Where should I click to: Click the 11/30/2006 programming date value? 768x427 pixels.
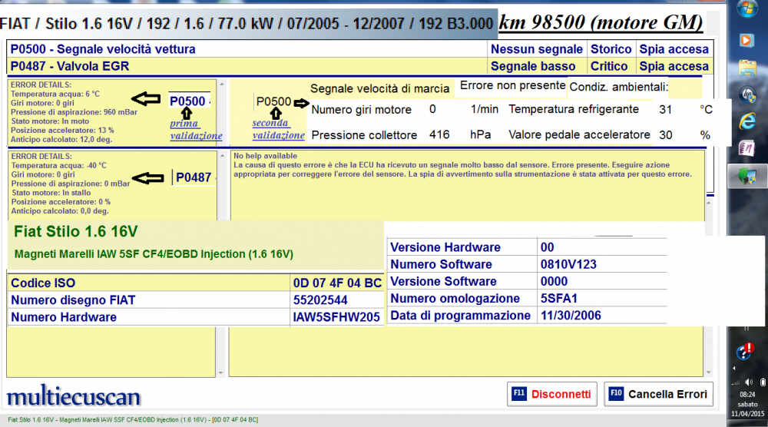point(571,316)
